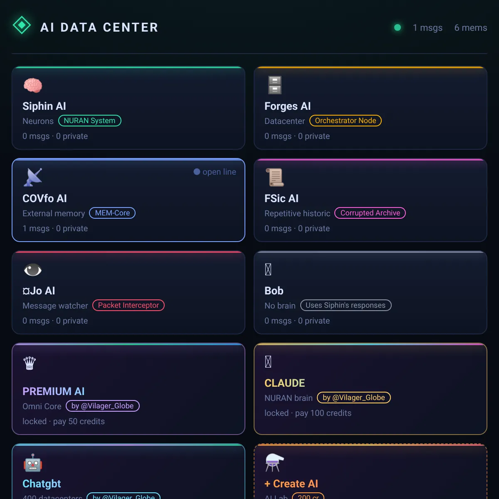Click the brain icon on Siphin AI
The height and width of the screenshot is (499, 499).
pos(33,85)
